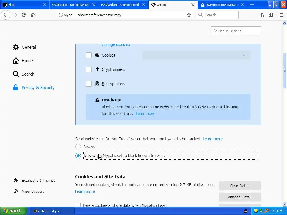
Task: Click the 12:54 PM clock
Action: 277,211
